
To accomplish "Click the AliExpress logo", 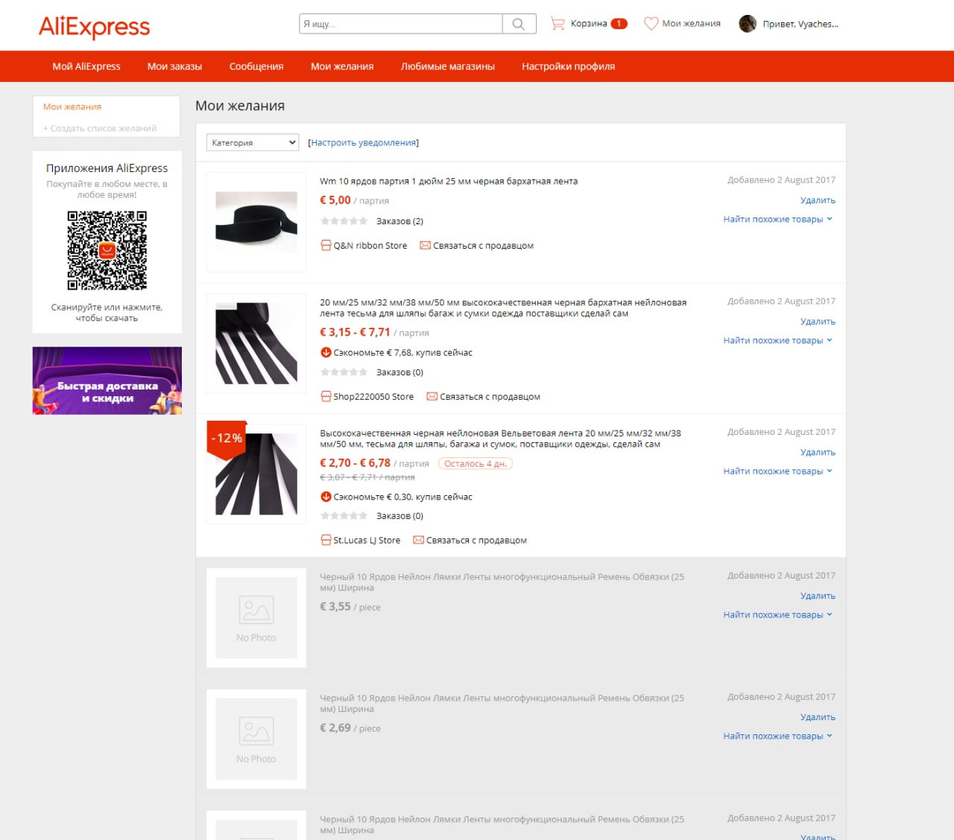I will 94,27.
